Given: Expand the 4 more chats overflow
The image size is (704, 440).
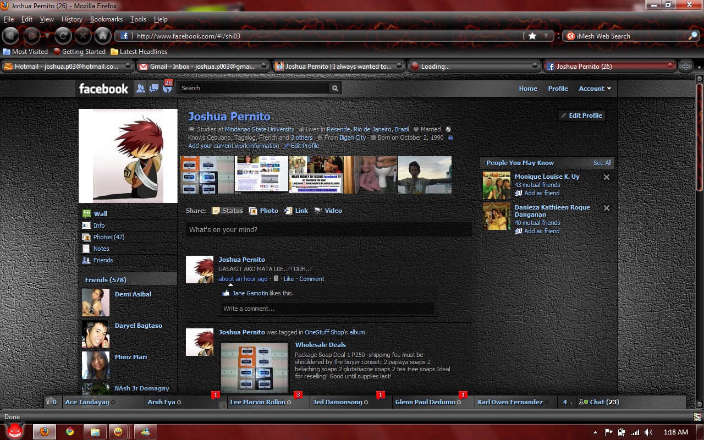Looking at the screenshot, I should pyautogui.click(x=566, y=402).
